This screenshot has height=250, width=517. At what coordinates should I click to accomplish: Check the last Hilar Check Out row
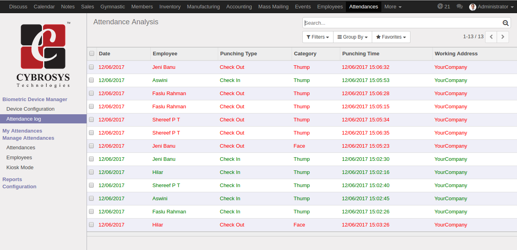coord(91,225)
